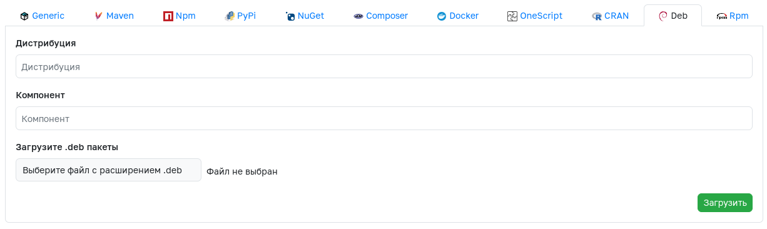The height and width of the screenshot is (229, 767).
Task: Click the Файл не выбран text
Action: click(242, 171)
